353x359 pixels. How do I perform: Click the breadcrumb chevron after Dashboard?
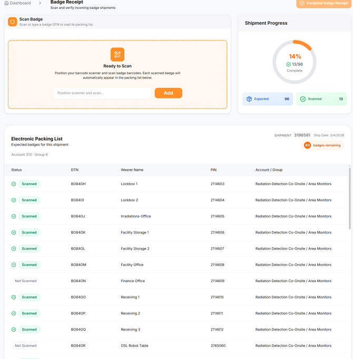pos(40,3)
